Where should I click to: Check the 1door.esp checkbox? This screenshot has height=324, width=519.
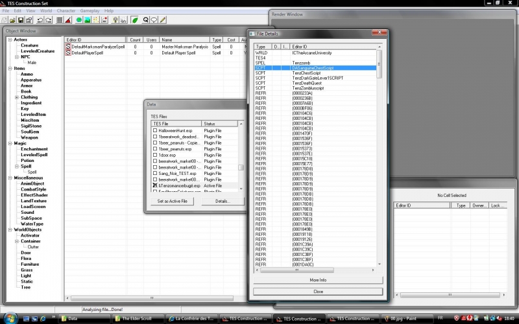pyautogui.click(x=155, y=155)
